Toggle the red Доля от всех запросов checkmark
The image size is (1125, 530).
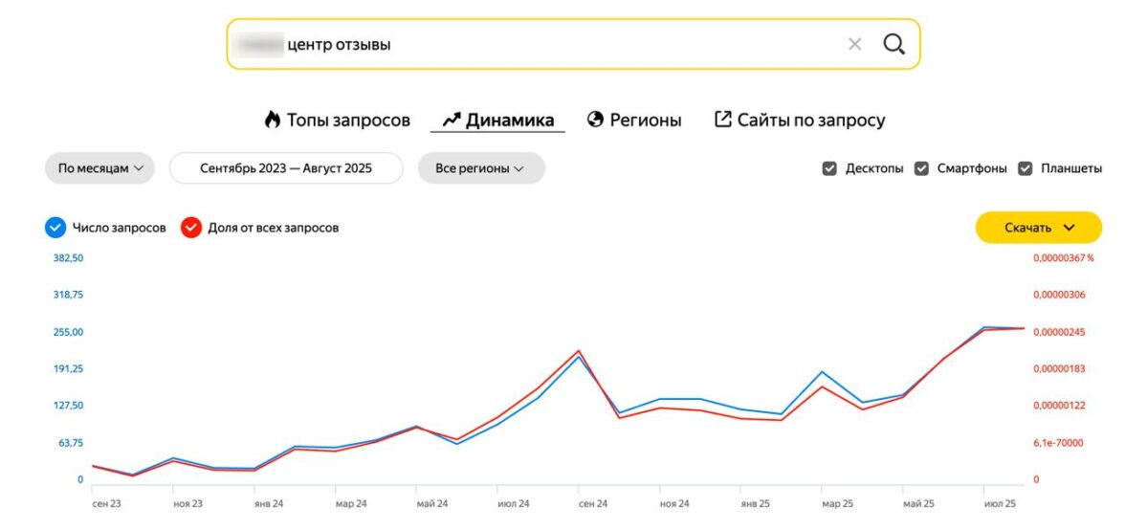[191, 228]
